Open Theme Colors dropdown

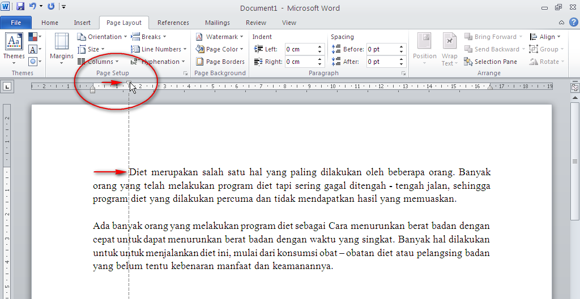(x=35, y=37)
